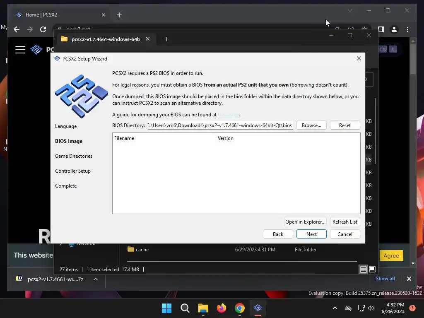This screenshot has width=424, height=318.
Task: Select the Game Directories wizard step
Action: point(74,156)
